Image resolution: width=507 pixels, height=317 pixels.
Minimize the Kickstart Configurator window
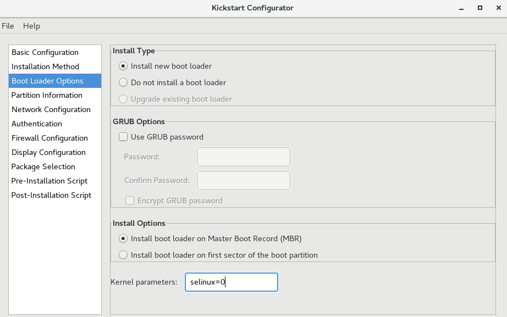pyautogui.click(x=461, y=8)
